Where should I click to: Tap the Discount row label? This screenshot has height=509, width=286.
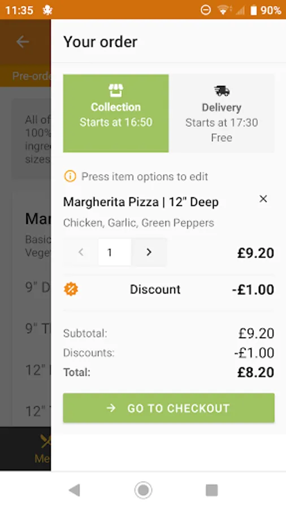155,289
